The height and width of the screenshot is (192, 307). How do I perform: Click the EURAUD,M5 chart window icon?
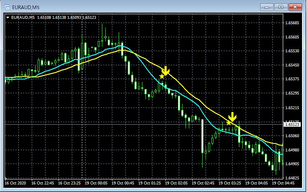[7, 7]
